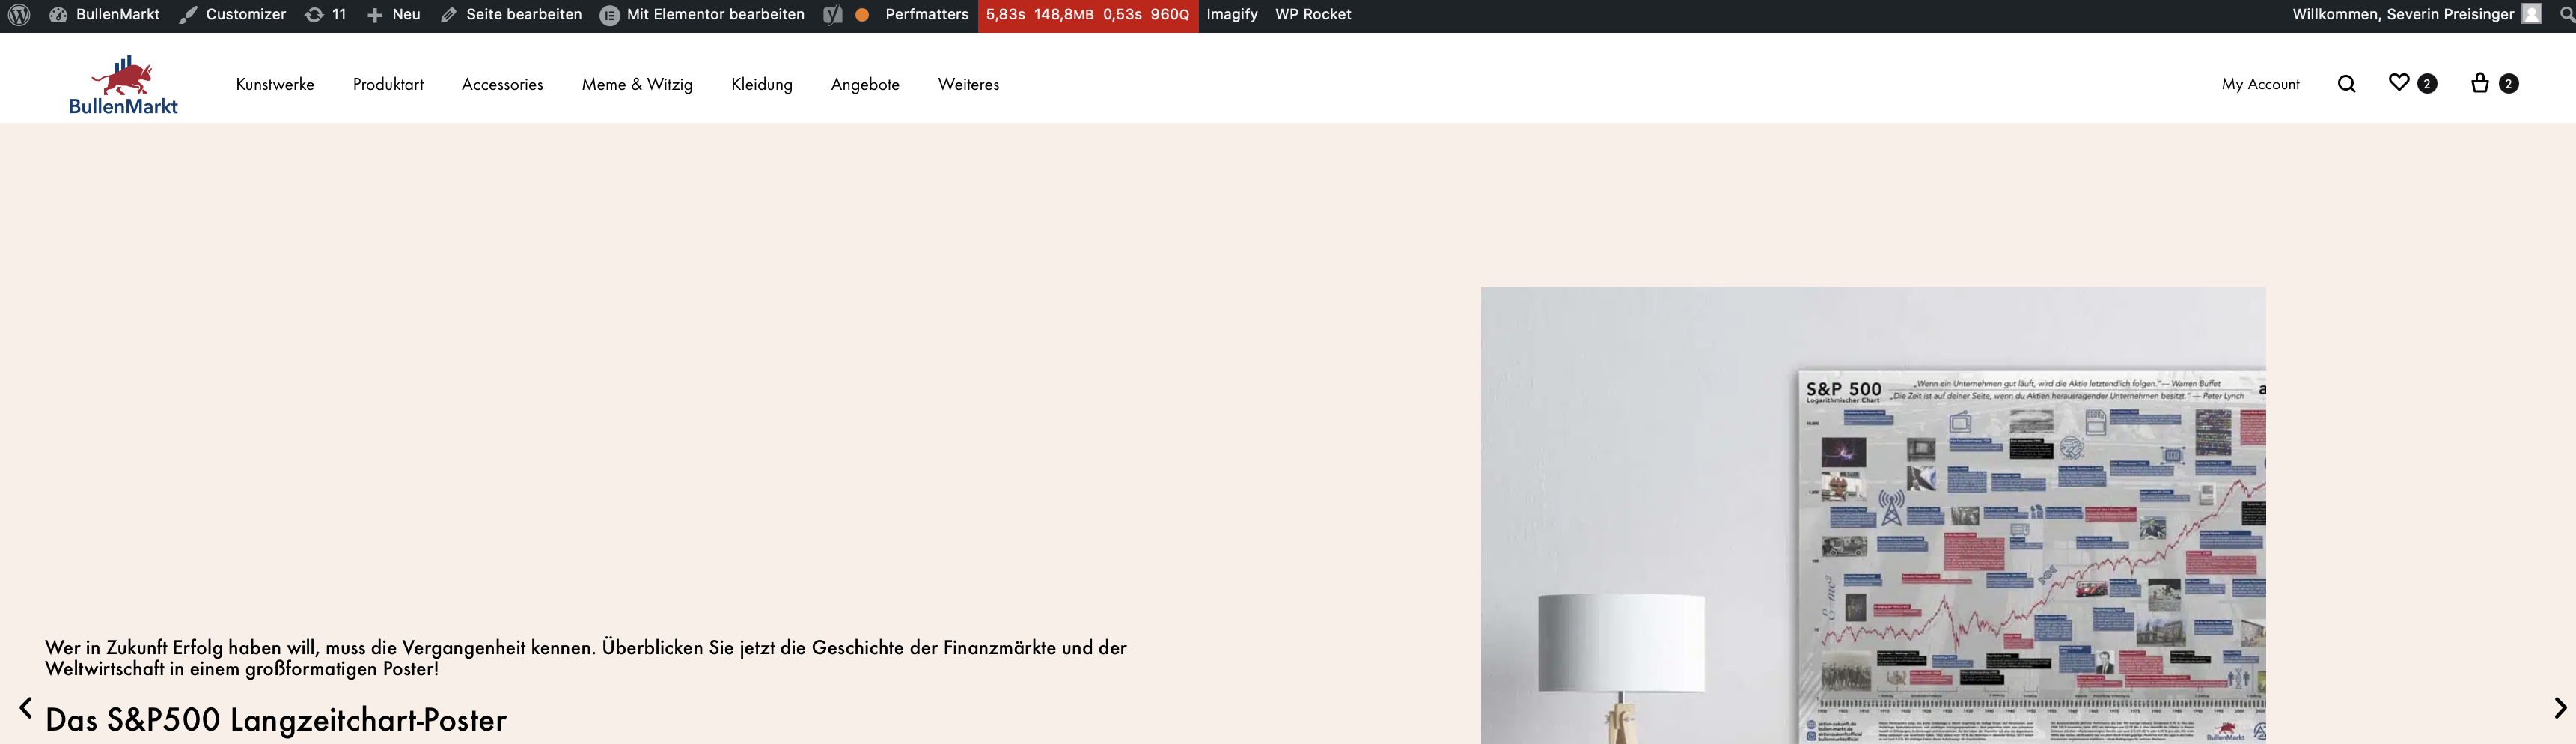Click the Yoast SEO icon in admin bar
Viewport: 2576px width, 744px height.
coord(833,15)
